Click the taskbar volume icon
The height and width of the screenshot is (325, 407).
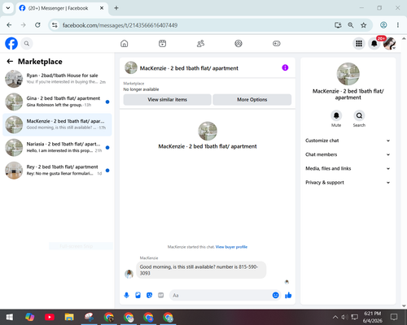click(x=344, y=317)
